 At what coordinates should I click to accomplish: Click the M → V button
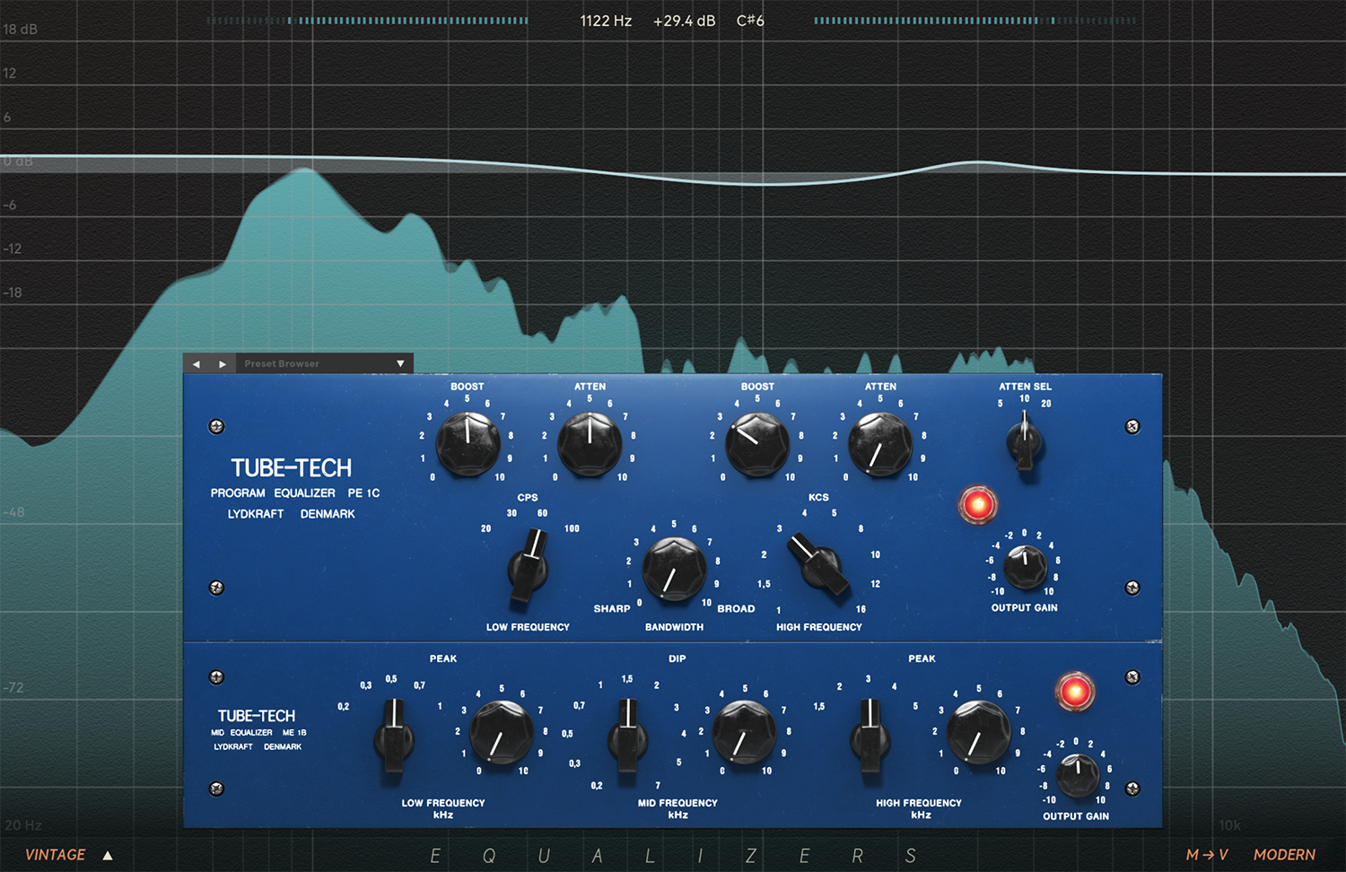point(1206,855)
